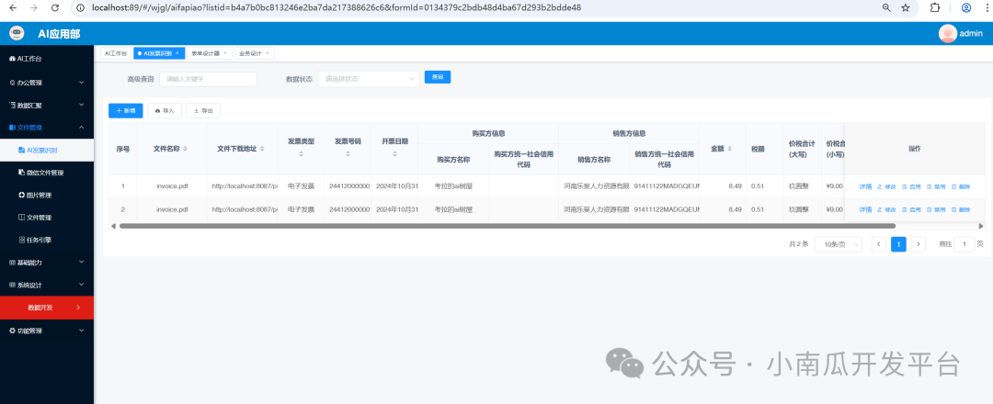Bookmark this page with the star icon

[x=906, y=7]
